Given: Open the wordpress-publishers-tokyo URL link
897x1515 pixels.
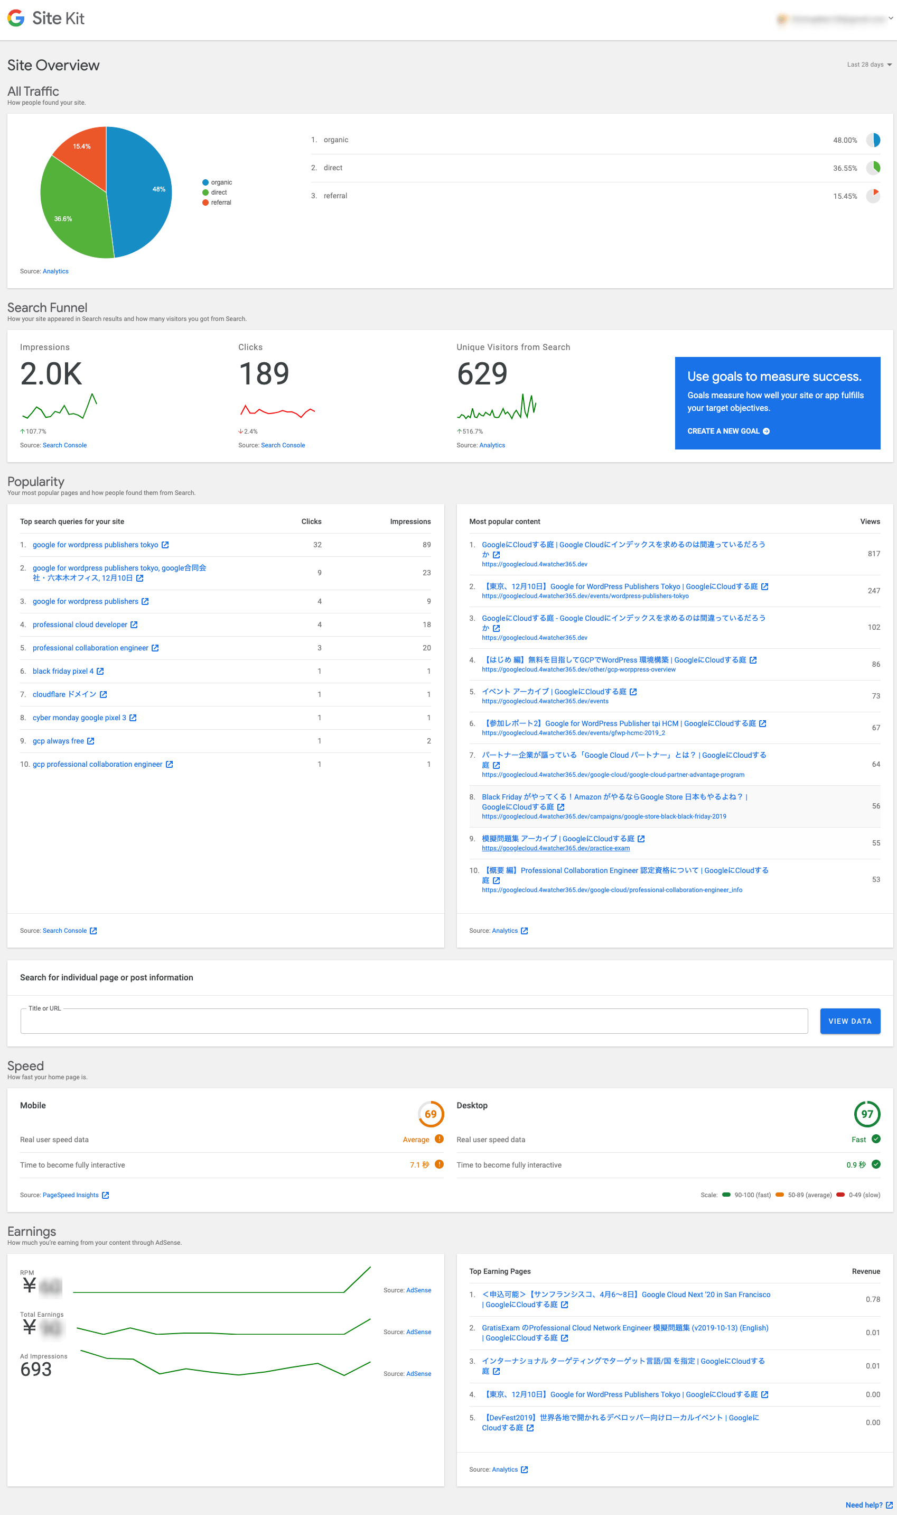Looking at the screenshot, I should (585, 596).
